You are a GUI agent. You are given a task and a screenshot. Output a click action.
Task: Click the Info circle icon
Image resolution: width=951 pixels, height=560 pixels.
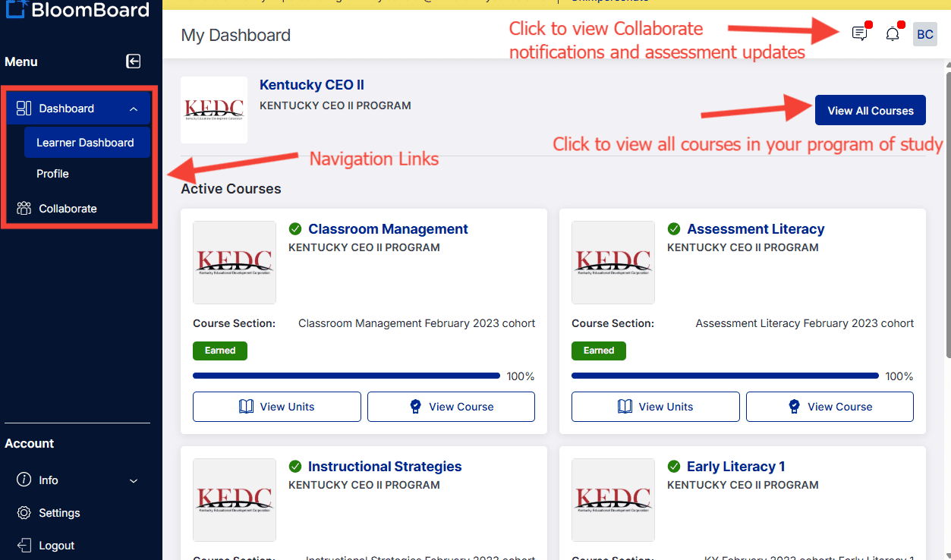[x=24, y=480]
